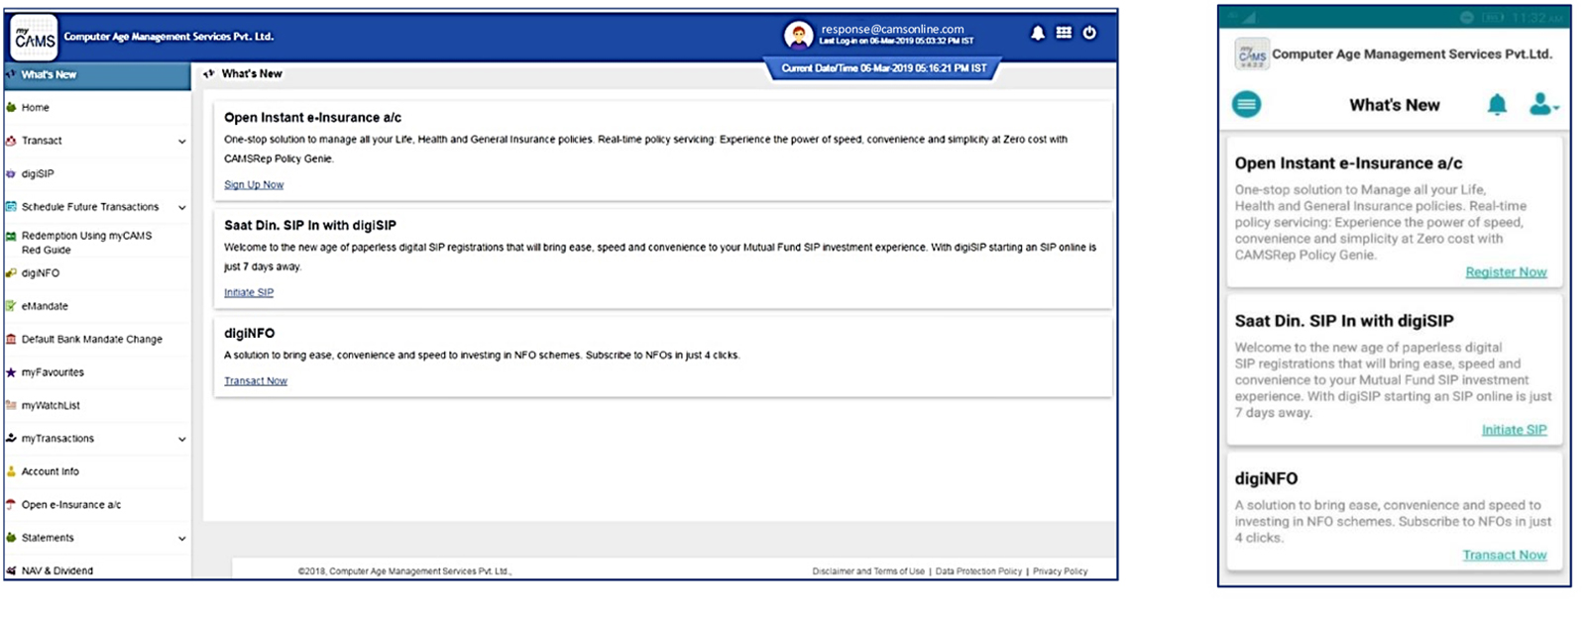This screenshot has width=1586, height=618.
Task: Click the notification bell in desktop header
Action: click(x=1037, y=33)
